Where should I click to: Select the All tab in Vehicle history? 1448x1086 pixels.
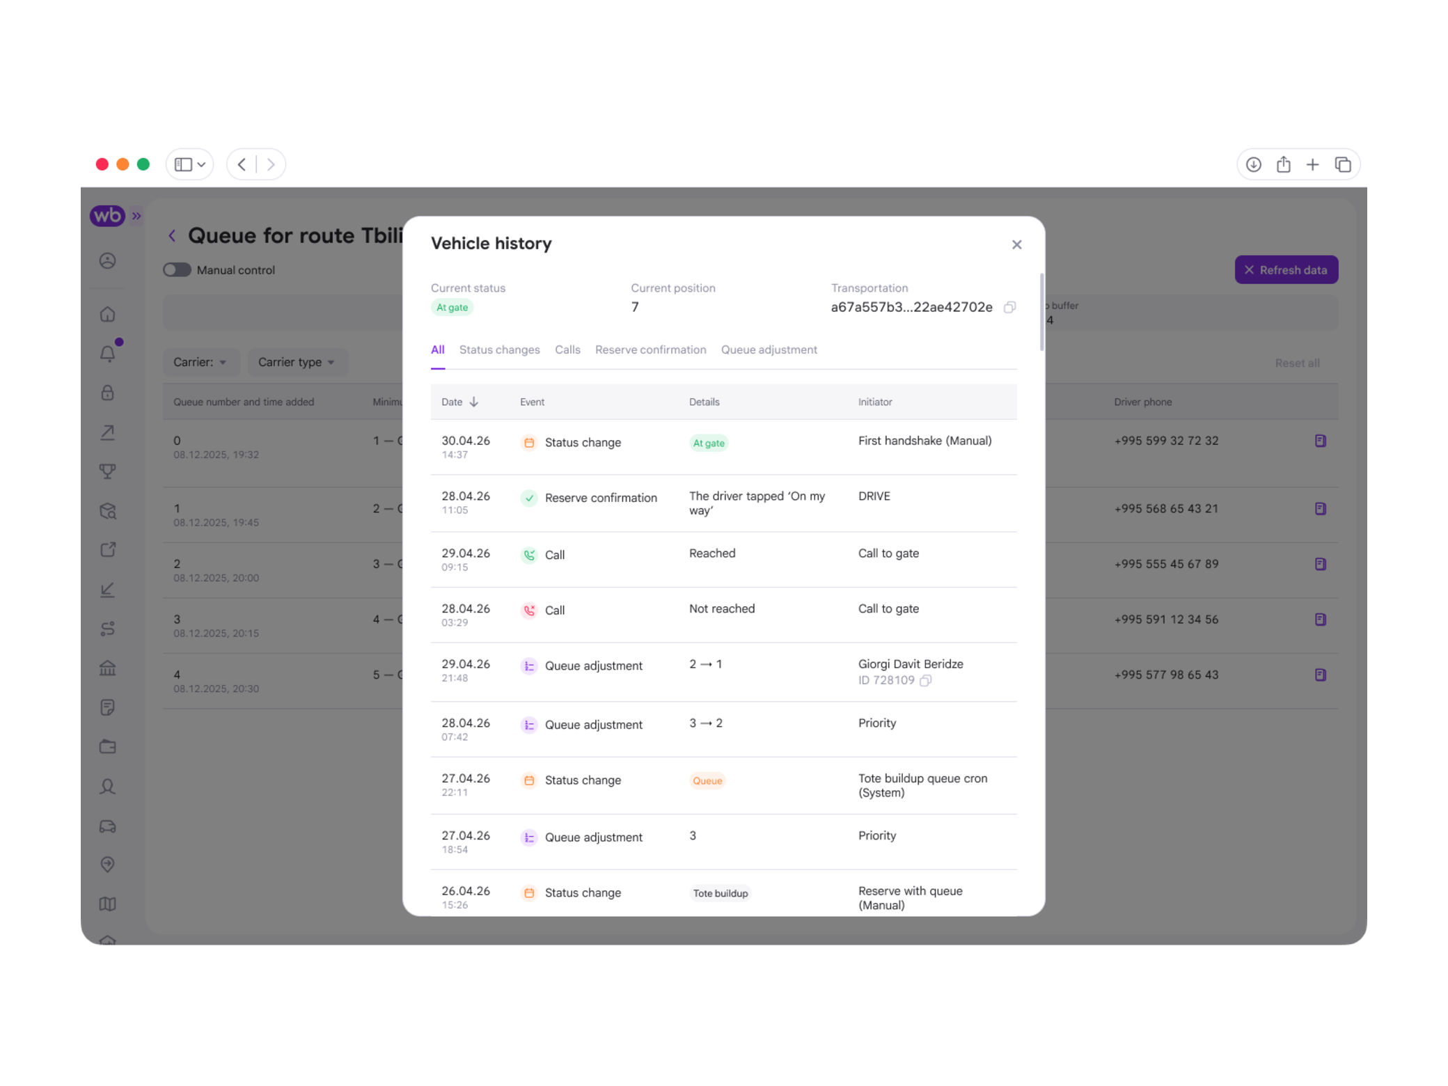click(x=437, y=349)
